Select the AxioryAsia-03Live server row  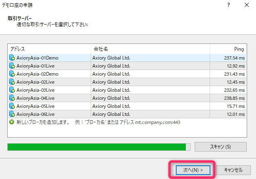point(127,90)
